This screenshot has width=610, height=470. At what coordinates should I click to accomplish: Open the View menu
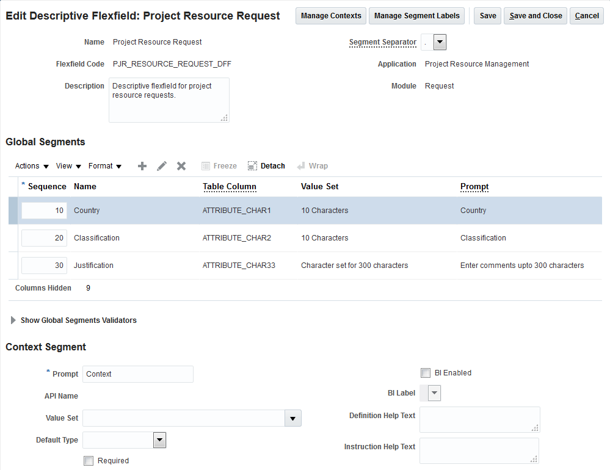[x=68, y=166]
